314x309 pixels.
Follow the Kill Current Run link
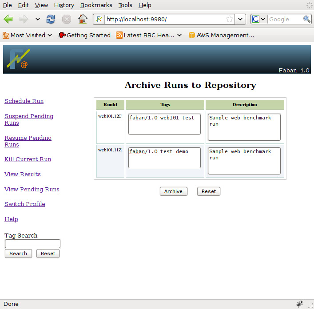coord(28,159)
